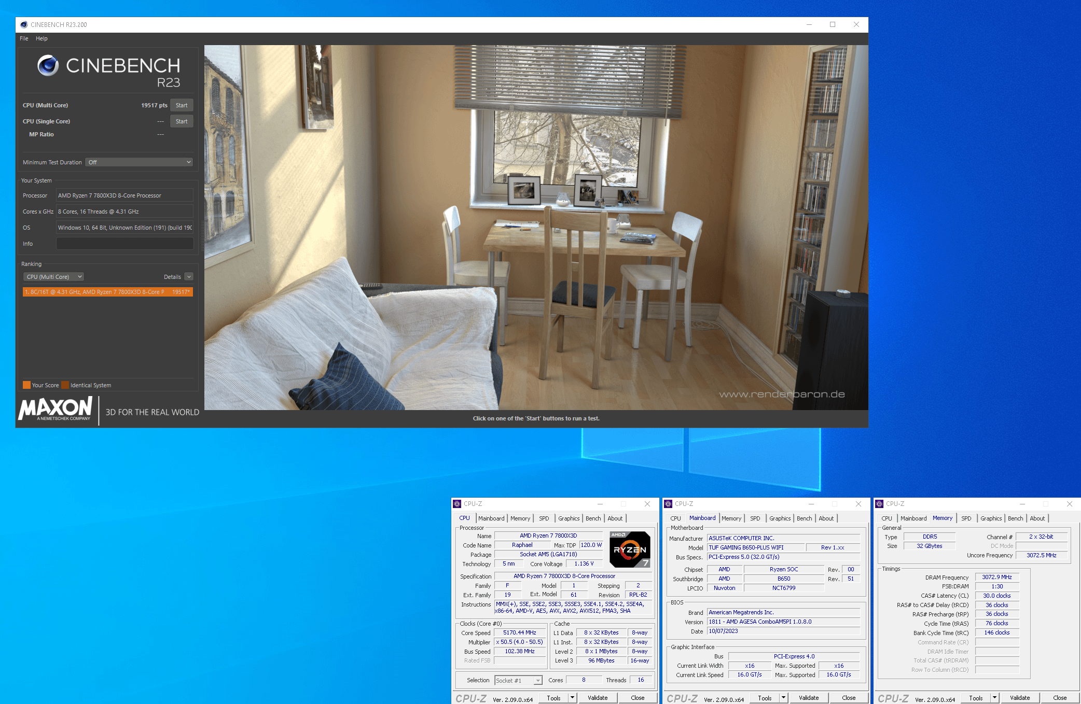The height and width of the screenshot is (704, 1081).
Task: Start the CPU (Single Core) test
Action: pyautogui.click(x=182, y=121)
